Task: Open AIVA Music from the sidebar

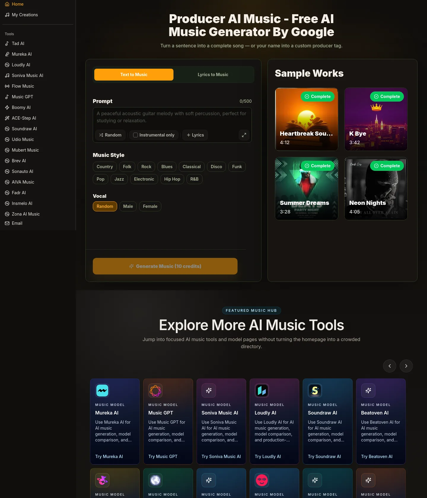Action: pos(38,182)
